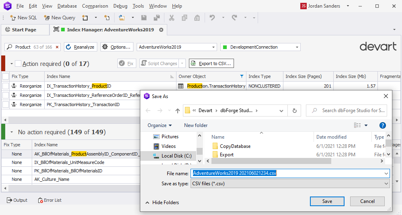The image size is (402, 215).
Task: Check the PK_TransactionHistory_TransactionID row checkbox
Action: (5, 104)
